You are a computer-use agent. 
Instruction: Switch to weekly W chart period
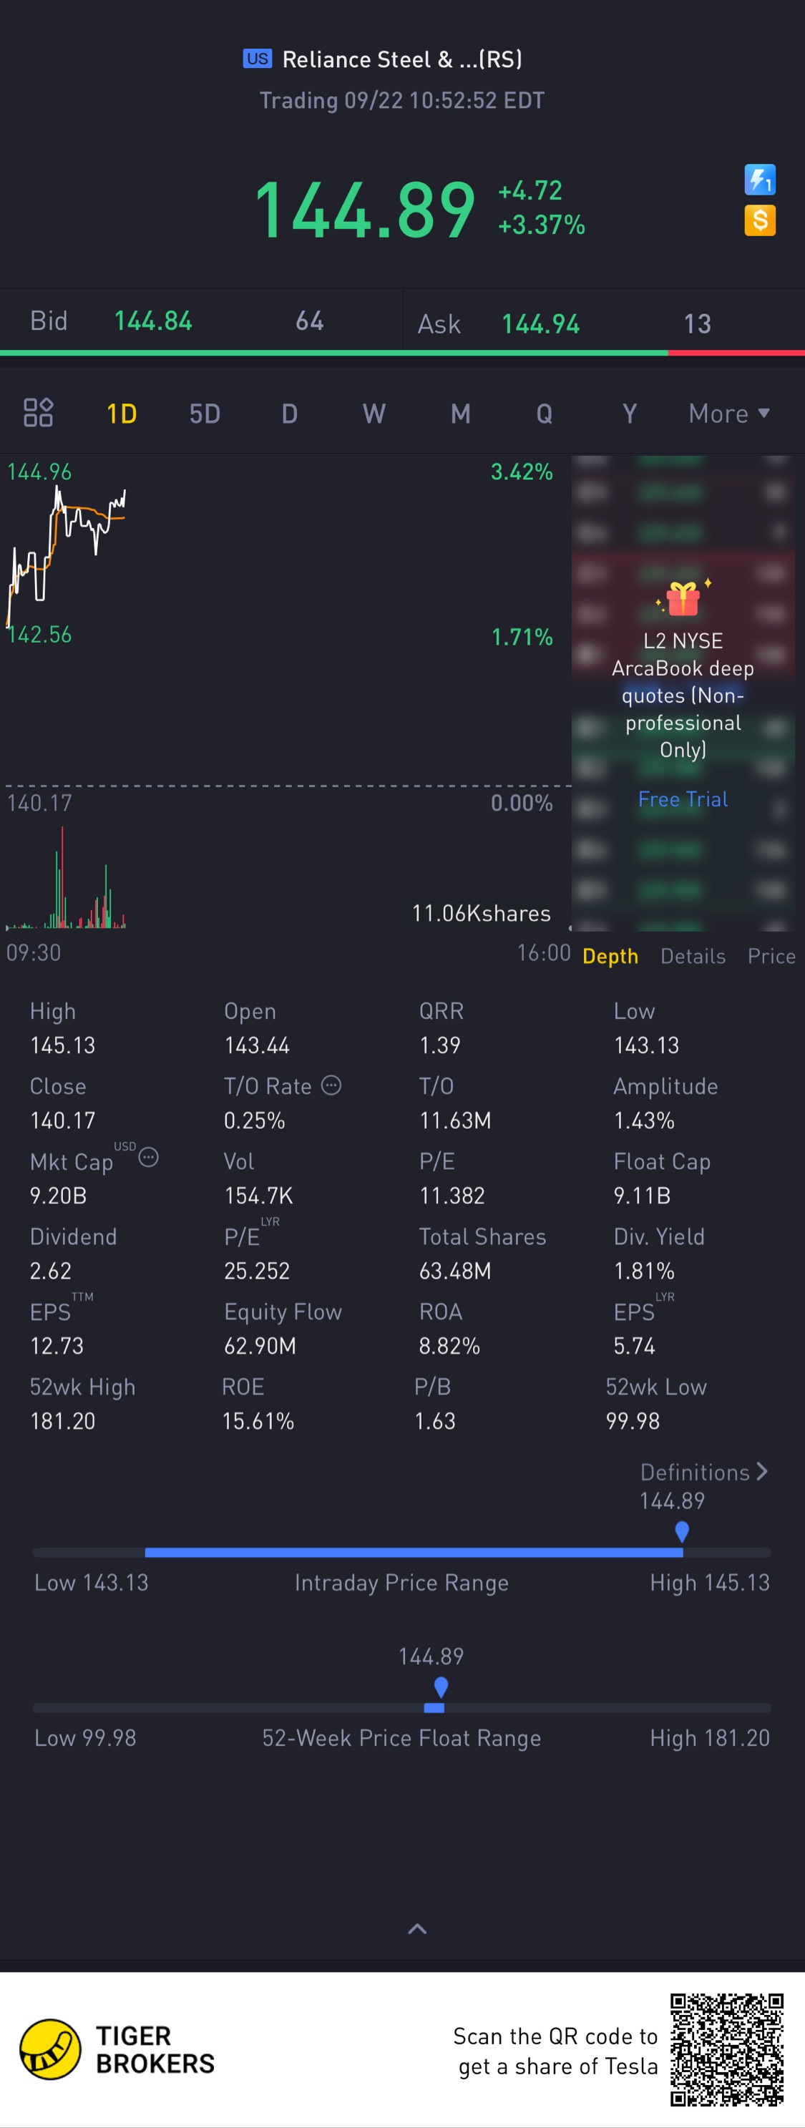tap(374, 413)
